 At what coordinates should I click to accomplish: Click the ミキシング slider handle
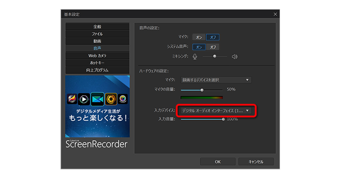tap(215, 56)
